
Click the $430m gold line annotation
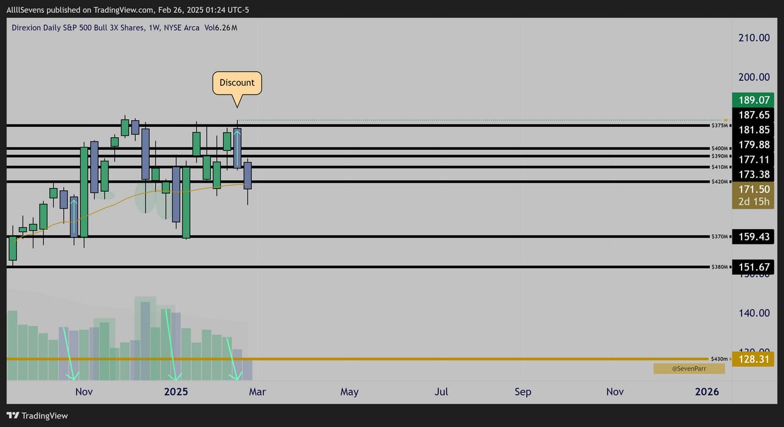click(720, 359)
